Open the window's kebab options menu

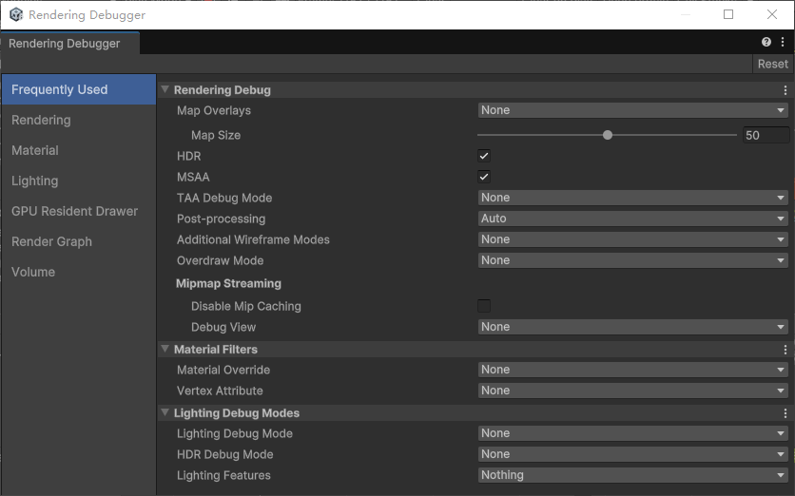(x=782, y=43)
